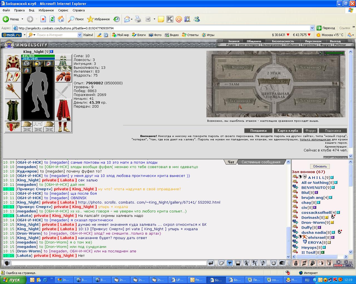Click the red helmet equipment slot

click(x=13, y=63)
